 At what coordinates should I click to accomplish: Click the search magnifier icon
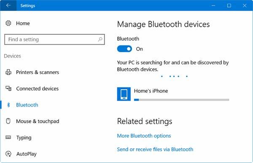[x=100, y=39]
